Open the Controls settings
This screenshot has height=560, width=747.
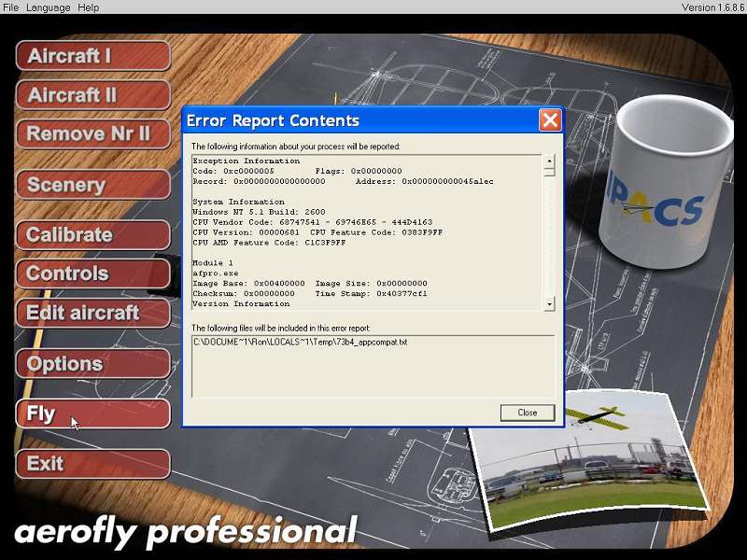point(93,273)
